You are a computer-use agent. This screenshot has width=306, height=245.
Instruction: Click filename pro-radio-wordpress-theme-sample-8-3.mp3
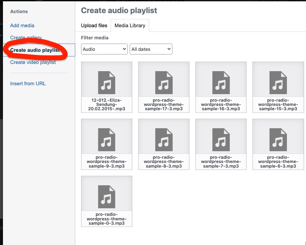[x=164, y=162]
